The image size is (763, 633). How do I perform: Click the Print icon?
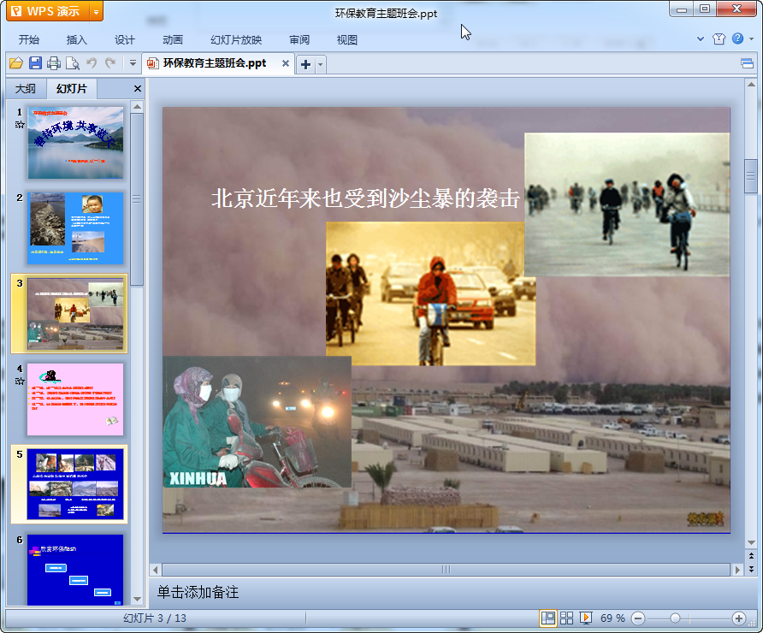coord(54,63)
